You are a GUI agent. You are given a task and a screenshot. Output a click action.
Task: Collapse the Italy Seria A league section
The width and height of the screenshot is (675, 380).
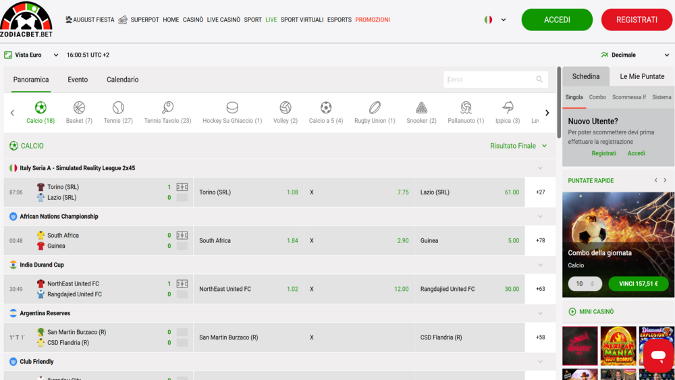[540, 168]
